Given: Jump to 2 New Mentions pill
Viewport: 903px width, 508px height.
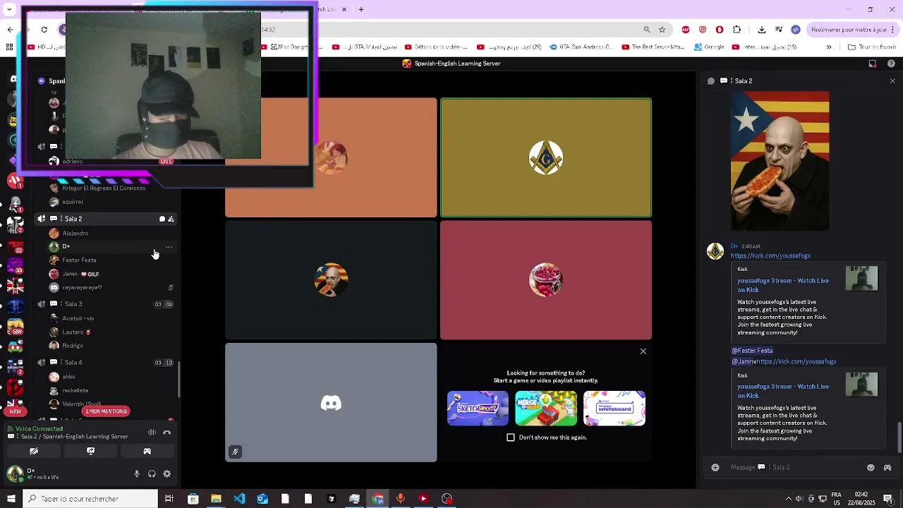Looking at the screenshot, I should 107,411.
